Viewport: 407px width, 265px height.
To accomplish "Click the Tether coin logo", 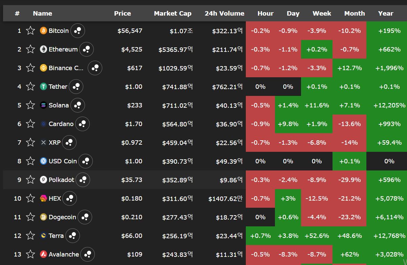I will pyautogui.click(x=43, y=87).
